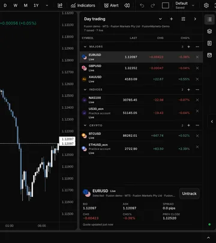This screenshot has width=216, height=243.
Task: Click the PREV CLOSE value 1.12520
Action: tap(170, 218)
